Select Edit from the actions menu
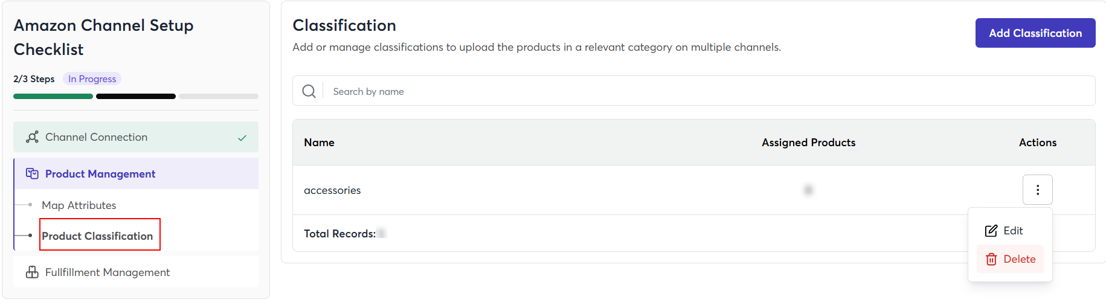The height and width of the screenshot is (305, 1106). (1012, 231)
